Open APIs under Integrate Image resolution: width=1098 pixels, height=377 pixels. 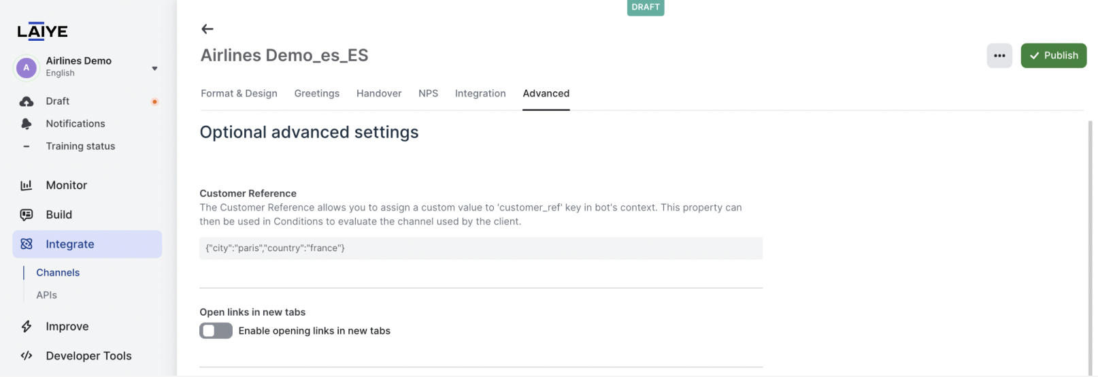(x=46, y=295)
